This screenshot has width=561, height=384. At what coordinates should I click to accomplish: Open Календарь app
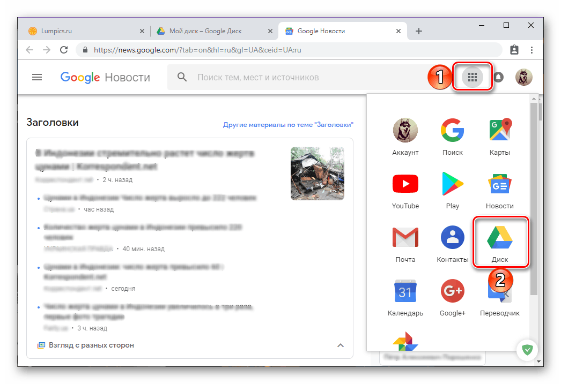(x=405, y=298)
